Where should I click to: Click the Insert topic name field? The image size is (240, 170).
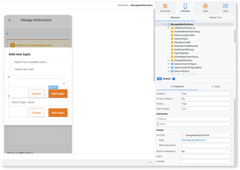pos(38,102)
